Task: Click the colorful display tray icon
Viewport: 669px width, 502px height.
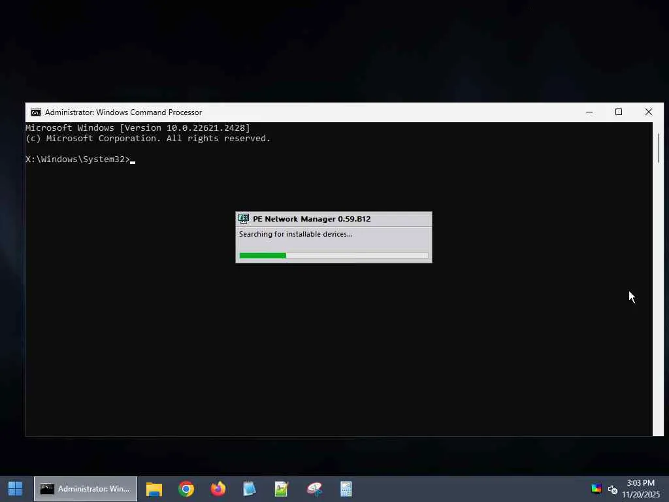Action: coord(596,489)
